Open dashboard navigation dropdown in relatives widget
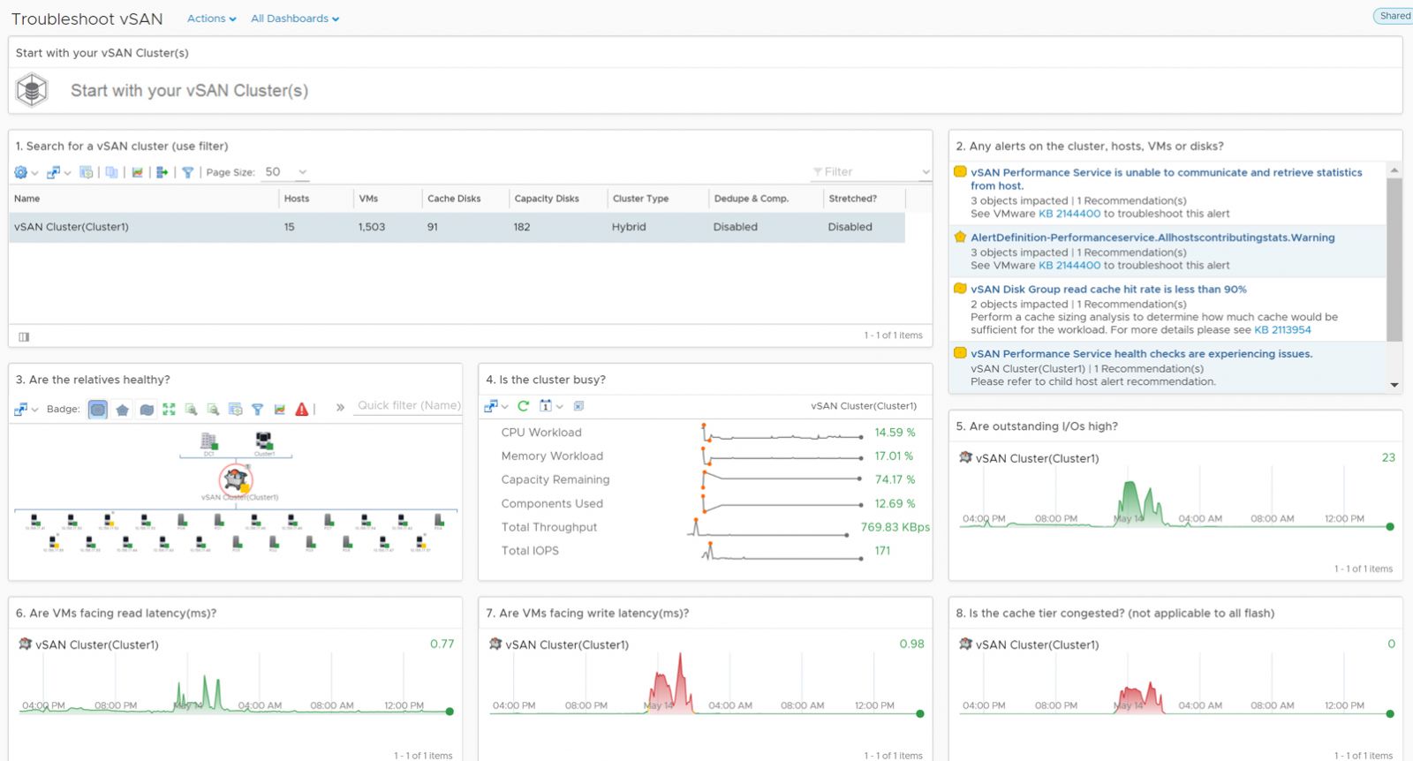The height and width of the screenshot is (761, 1413). pos(26,410)
